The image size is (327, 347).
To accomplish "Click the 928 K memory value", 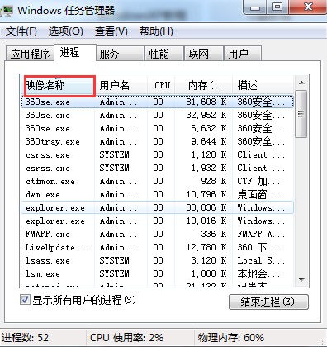I will [x=214, y=181].
